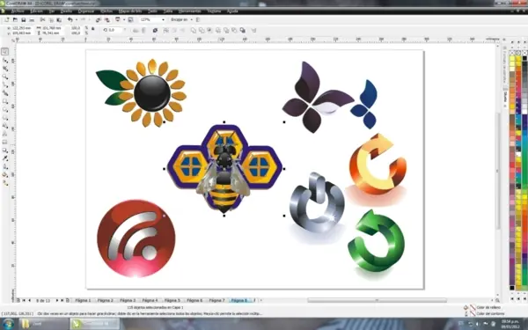Click the Save icon in the toolbar

(x=24, y=20)
